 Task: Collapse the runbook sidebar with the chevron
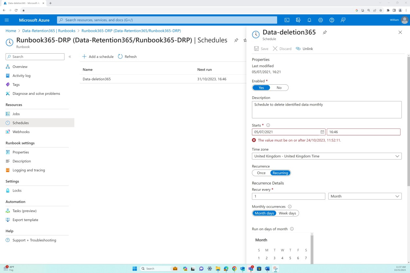70,56
